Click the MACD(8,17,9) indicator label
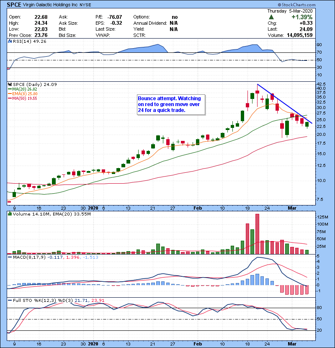Screen dimensions: 335x348 coord(29,257)
